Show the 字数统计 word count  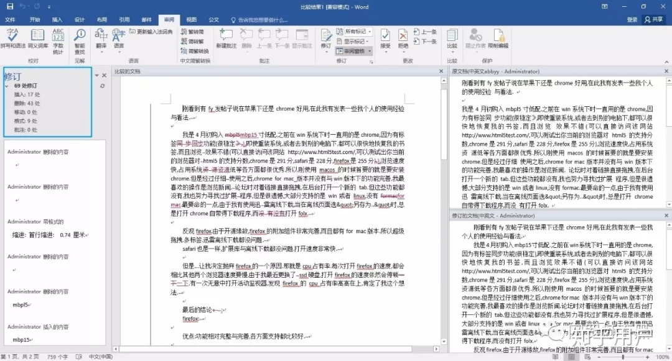[x=58, y=42]
